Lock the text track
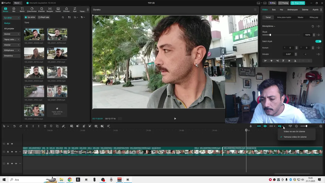This screenshot has height=183, width=325. point(8,144)
